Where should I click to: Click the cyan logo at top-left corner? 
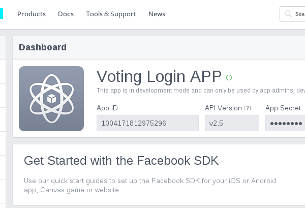pyautogui.click(x=2, y=13)
